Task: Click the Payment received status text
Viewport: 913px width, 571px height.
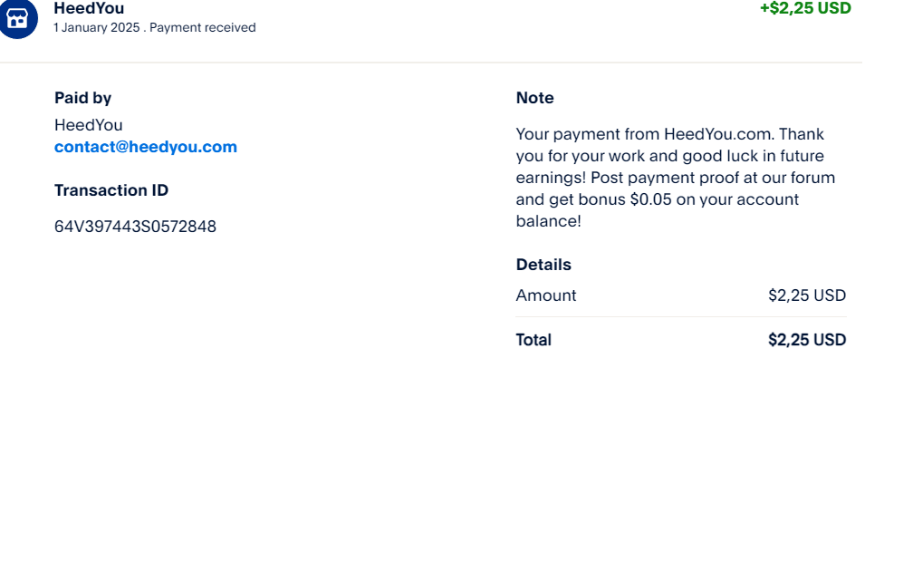Action: (x=203, y=27)
